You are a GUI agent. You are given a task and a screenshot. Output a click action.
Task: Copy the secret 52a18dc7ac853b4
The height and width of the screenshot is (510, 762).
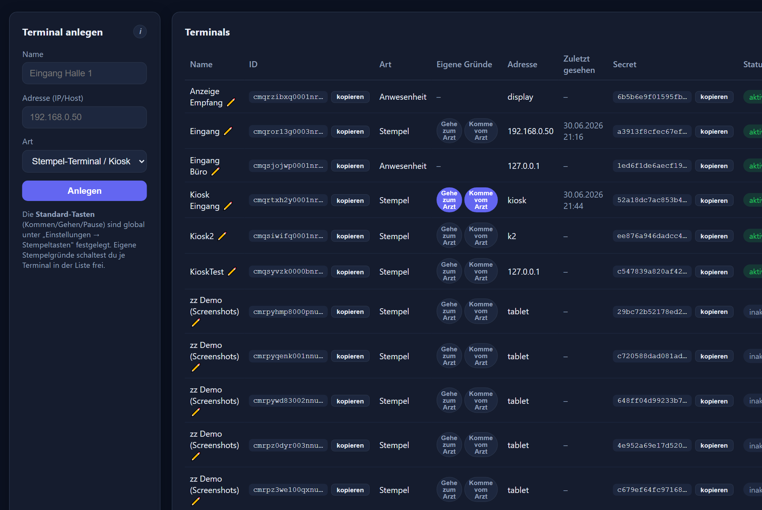click(714, 201)
